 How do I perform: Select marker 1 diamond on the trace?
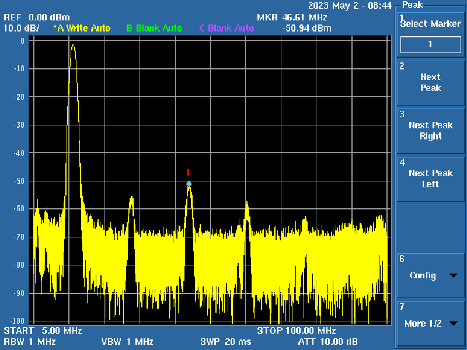pos(189,184)
